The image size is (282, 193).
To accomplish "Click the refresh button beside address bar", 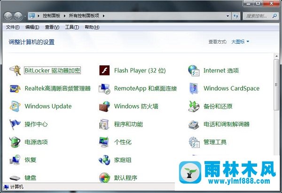I will pyautogui.click(x=236, y=16).
